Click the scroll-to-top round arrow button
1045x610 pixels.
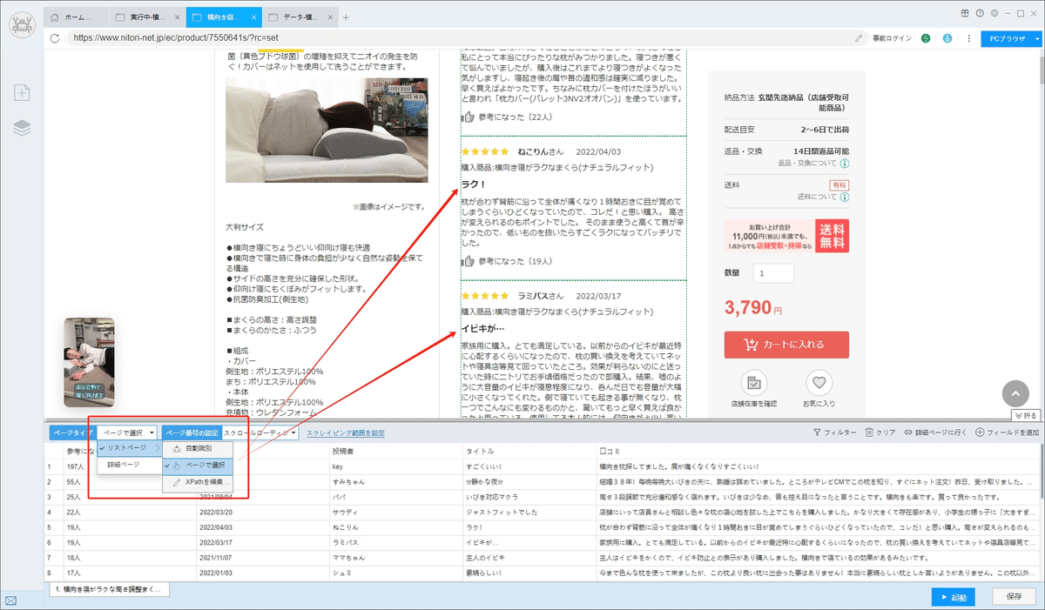[1015, 393]
